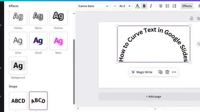Increase font size with plus button
Screen dimensions: 200x112
point(129,6)
